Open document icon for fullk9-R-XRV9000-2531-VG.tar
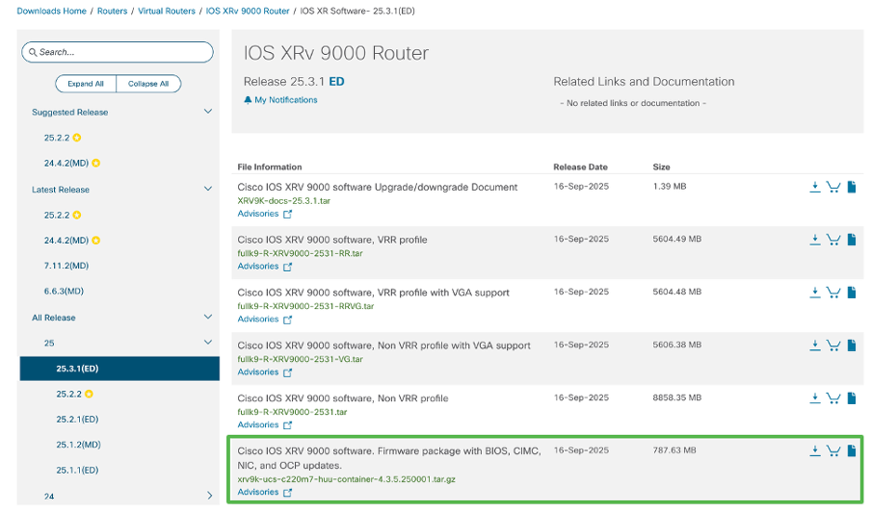Screen dimensions: 871x512 tap(851, 346)
